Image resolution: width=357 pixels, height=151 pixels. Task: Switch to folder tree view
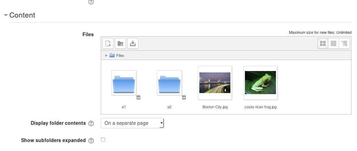[344, 43]
